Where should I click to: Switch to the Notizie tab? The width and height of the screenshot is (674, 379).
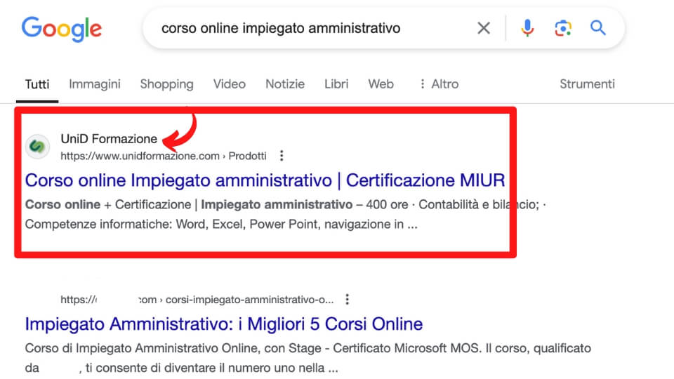pos(285,84)
